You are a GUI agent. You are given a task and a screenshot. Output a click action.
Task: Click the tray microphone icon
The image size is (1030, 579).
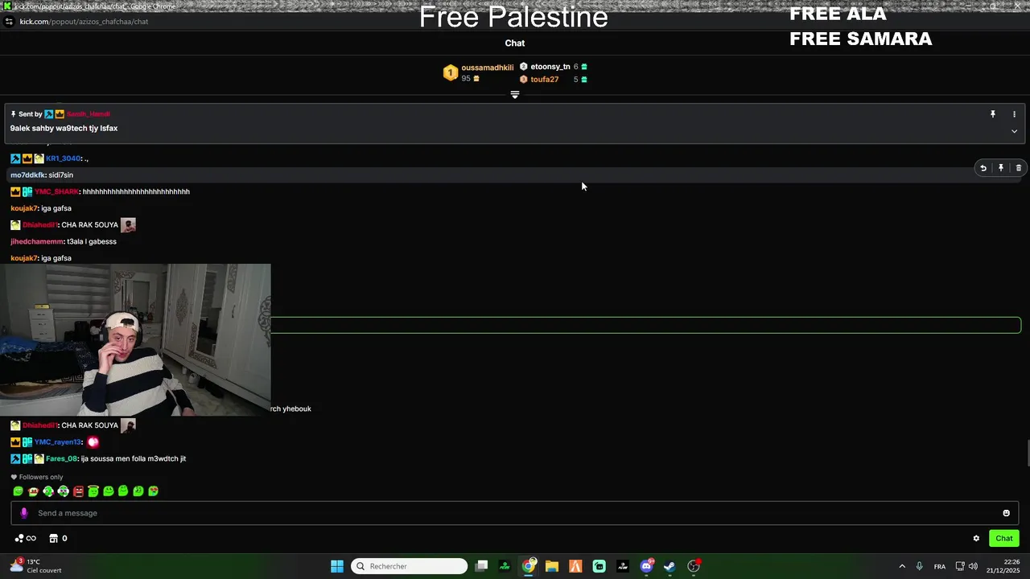920,567
